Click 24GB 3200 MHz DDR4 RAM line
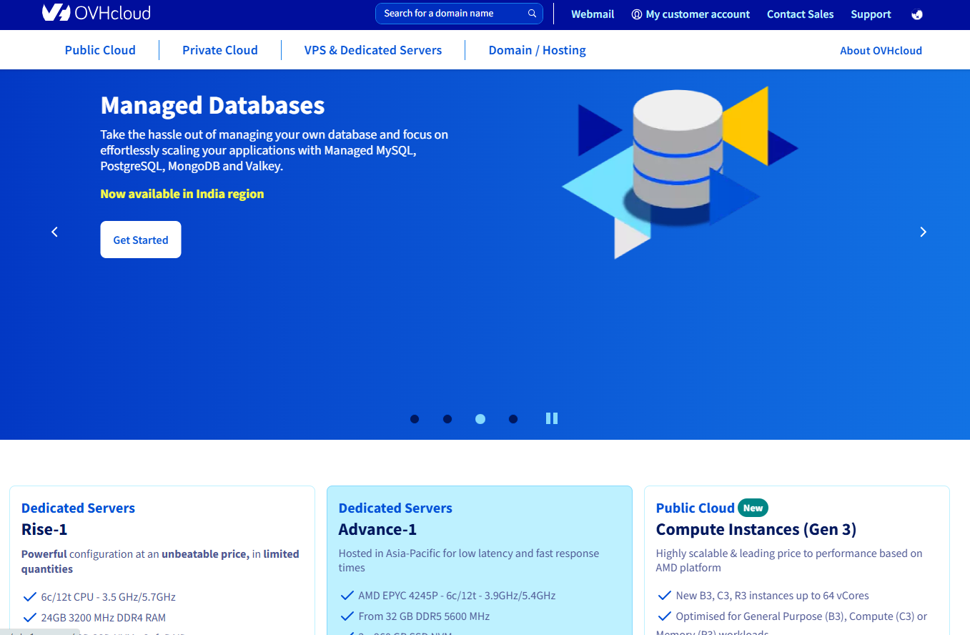970x635 pixels. 103,618
